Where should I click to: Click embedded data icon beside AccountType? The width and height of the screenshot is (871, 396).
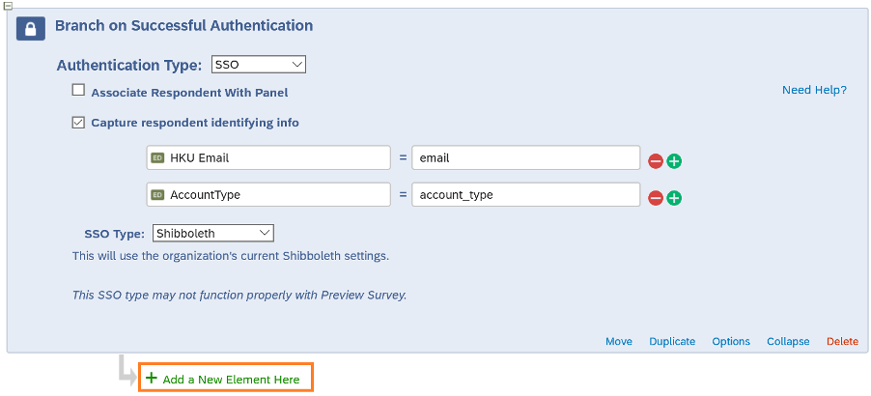[157, 194]
